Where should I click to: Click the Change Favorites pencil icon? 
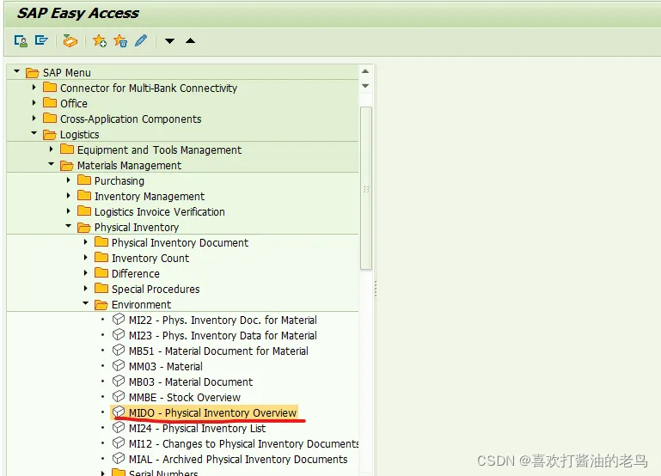coord(141,40)
